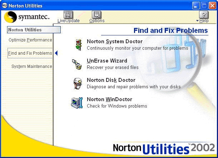Click 'Check for Windows problems' description
Image resolution: width=218 pixels, height=158 pixels.
click(117, 106)
